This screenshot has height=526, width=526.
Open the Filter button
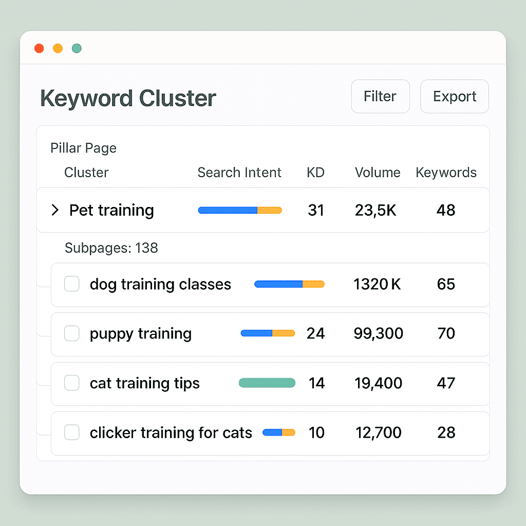tap(380, 96)
